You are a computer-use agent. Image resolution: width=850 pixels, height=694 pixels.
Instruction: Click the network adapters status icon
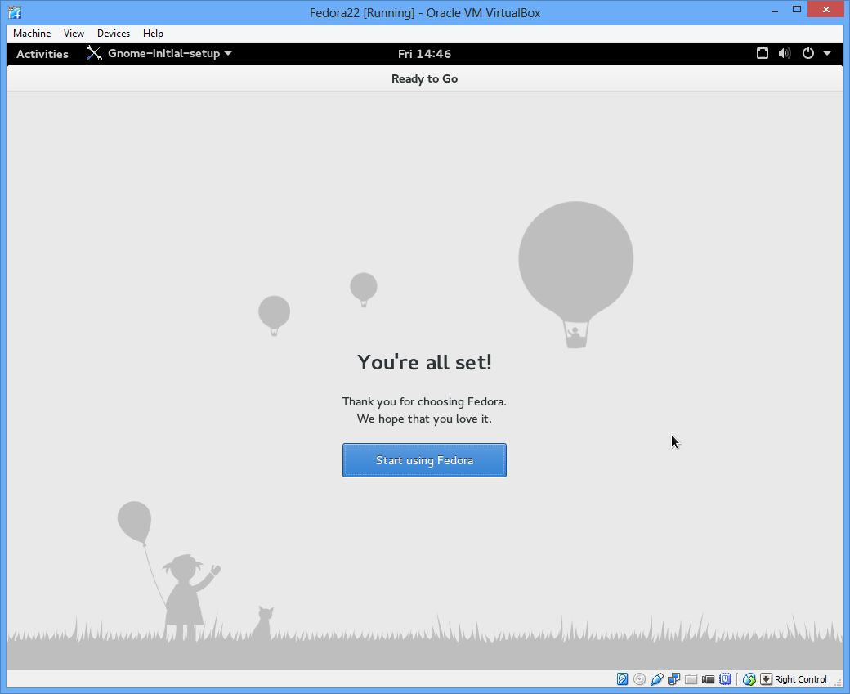pyautogui.click(x=673, y=678)
